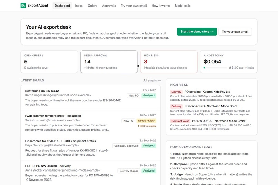Click the 2. Compare step text
The width and height of the screenshot is (278, 185).
pyautogui.click(x=208, y=166)
